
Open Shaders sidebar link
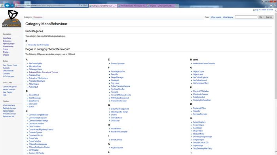coord(6,52)
